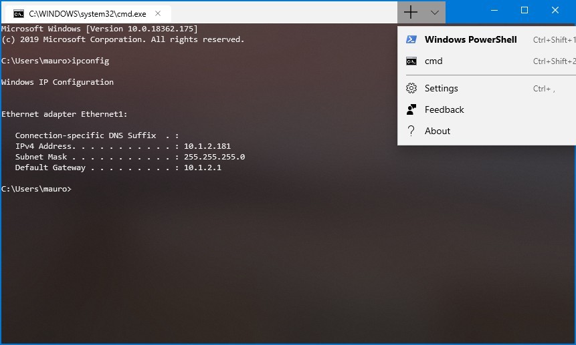Click the 'Windows IP Configuration' line

[58, 82]
